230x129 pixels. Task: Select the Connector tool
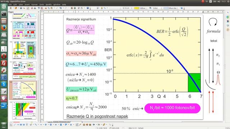[36, 125]
